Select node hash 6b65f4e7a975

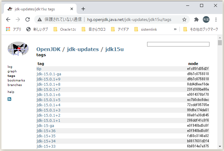tap(198, 146)
